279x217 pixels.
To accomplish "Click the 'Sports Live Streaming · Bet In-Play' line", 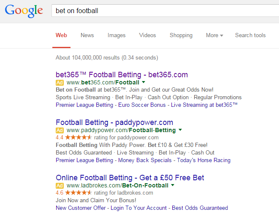I will pyautogui.click(x=149, y=98).
